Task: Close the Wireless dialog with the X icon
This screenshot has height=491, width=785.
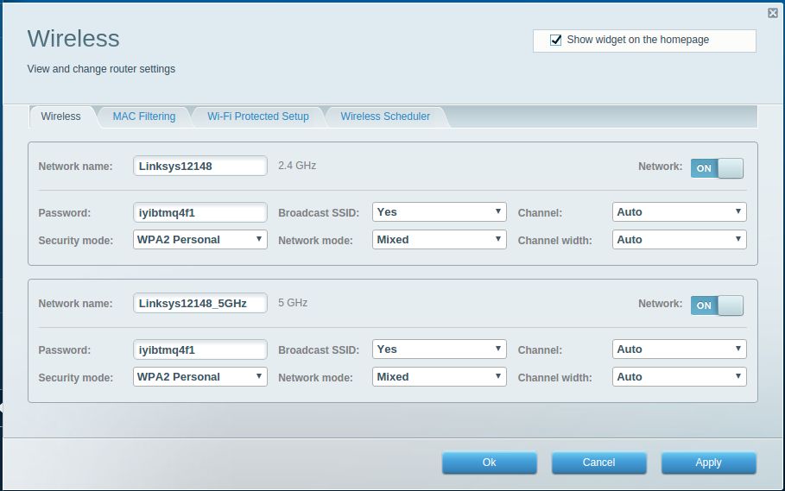Action: (773, 14)
